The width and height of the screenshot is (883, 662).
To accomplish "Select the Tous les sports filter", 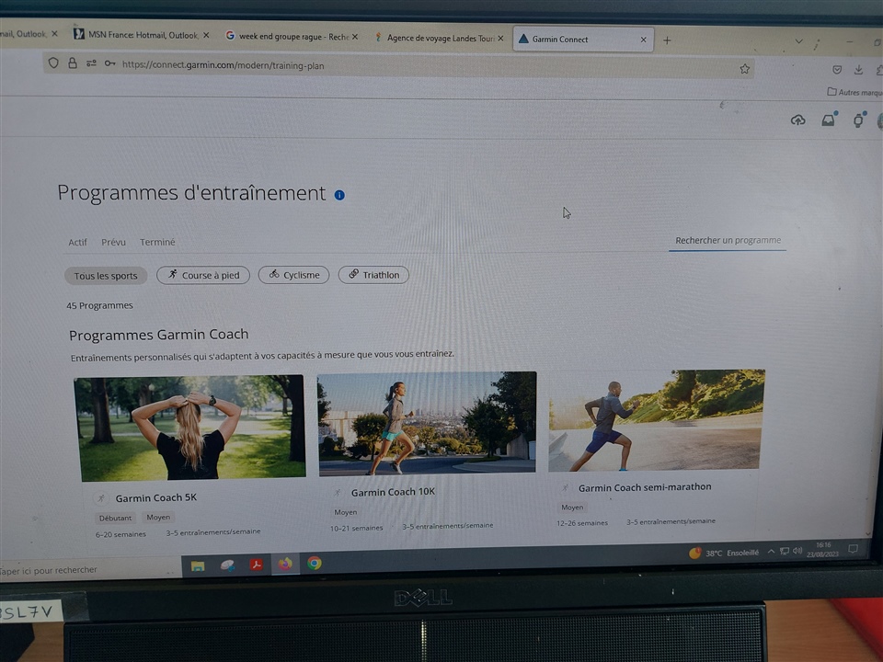I will pyautogui.click(x=106, y=276).
